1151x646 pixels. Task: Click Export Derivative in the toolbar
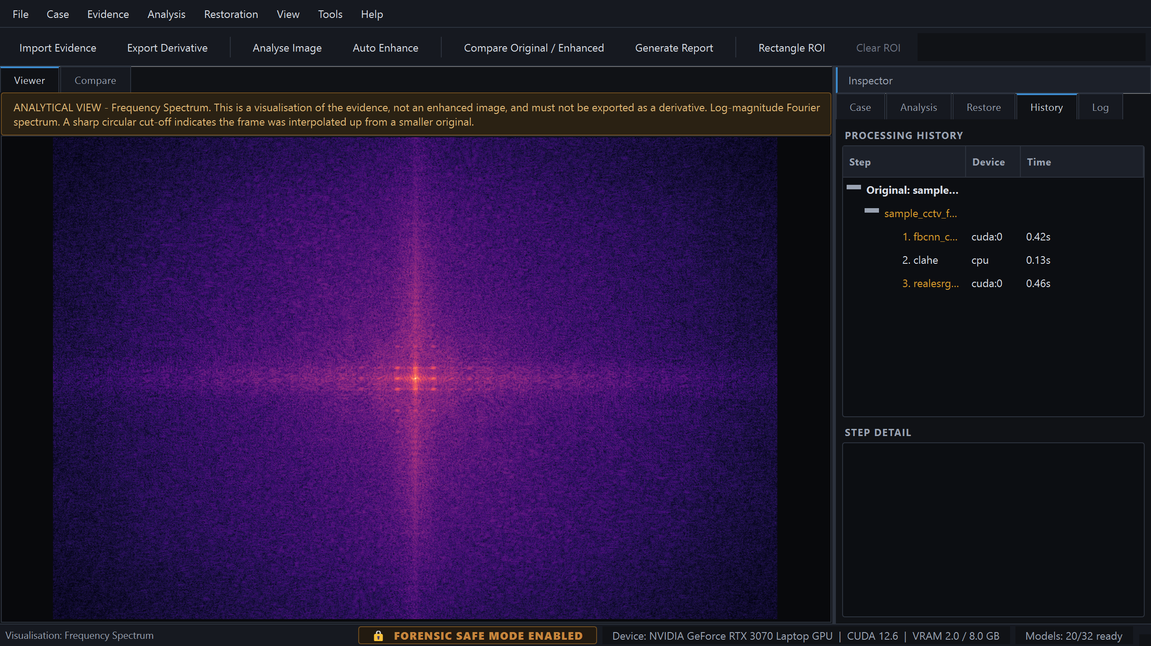(x=167, y=48)
